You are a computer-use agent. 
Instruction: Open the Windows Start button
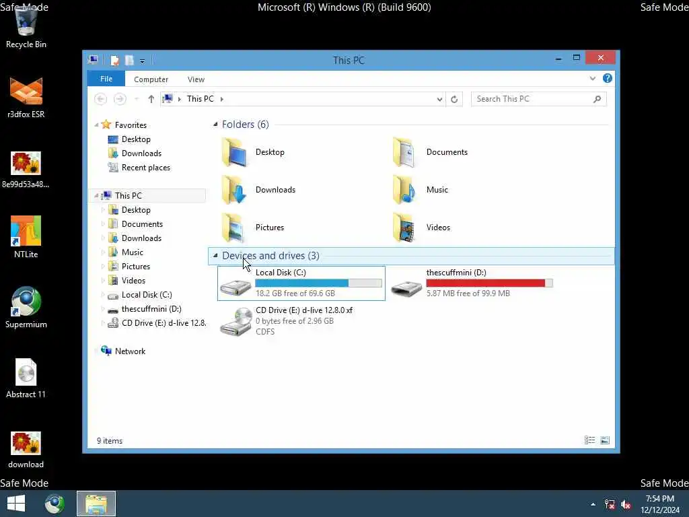click(x=16, y=504)
